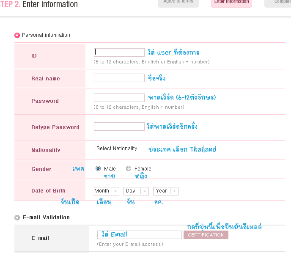Click the Month dropdown arrow icon

[115, 191]
